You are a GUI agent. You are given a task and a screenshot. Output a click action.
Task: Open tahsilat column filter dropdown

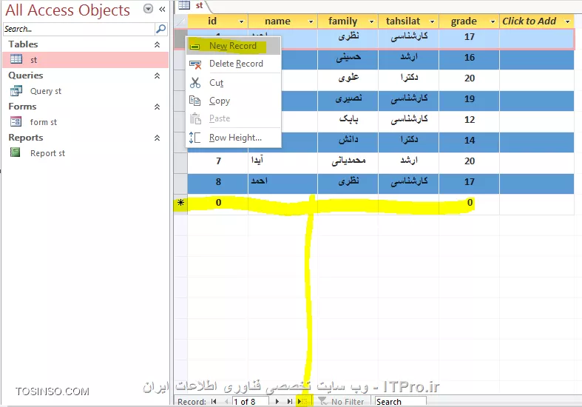[x=432, y=22]
